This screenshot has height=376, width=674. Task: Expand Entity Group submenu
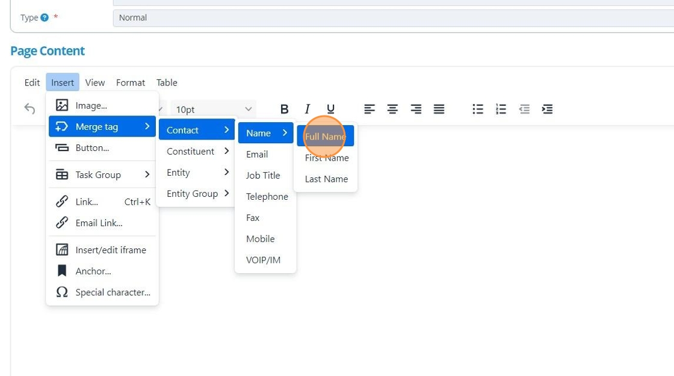[197, 193]
